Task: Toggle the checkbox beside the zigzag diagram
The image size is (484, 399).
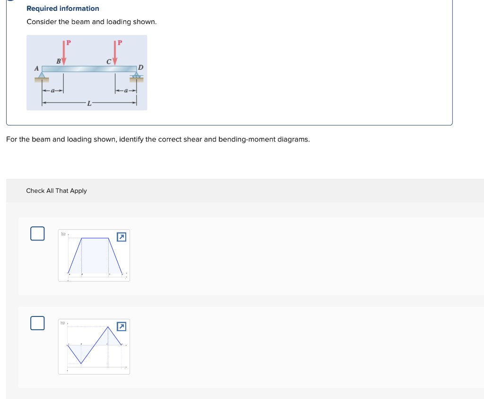Action: (37, 323)
